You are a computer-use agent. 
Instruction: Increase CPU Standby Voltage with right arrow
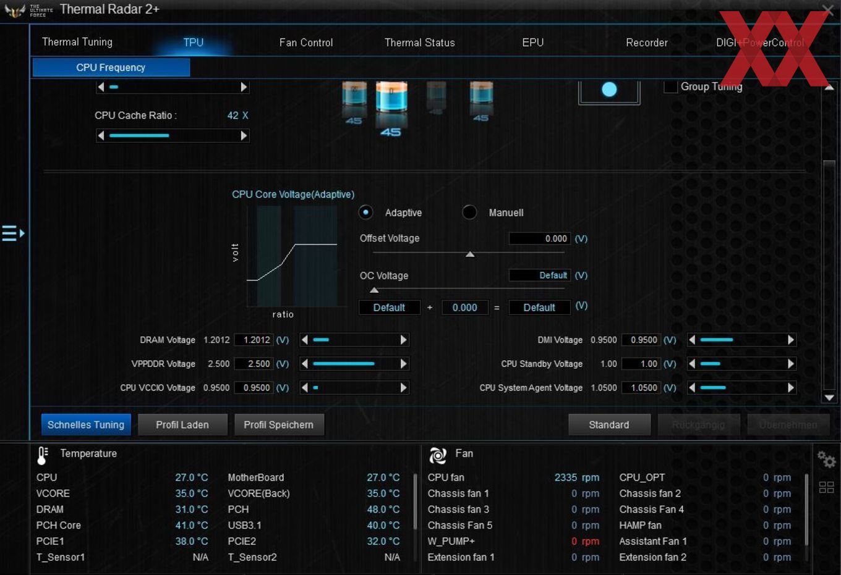(x=791, y=364)
